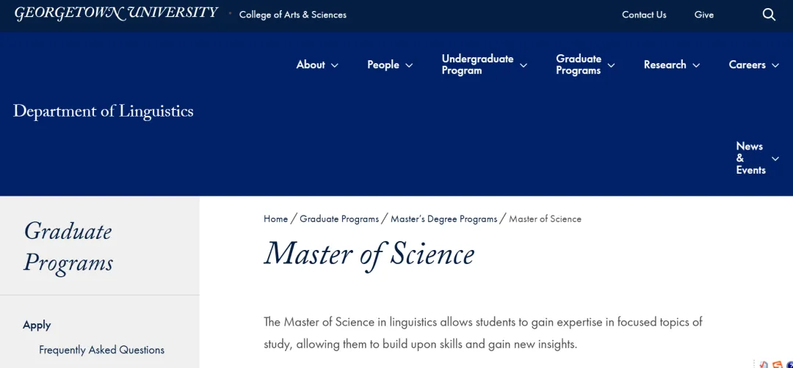This screenshot has width=793, height=368.
Task: Click the Georgetown University logo
Action: [116, 13]
